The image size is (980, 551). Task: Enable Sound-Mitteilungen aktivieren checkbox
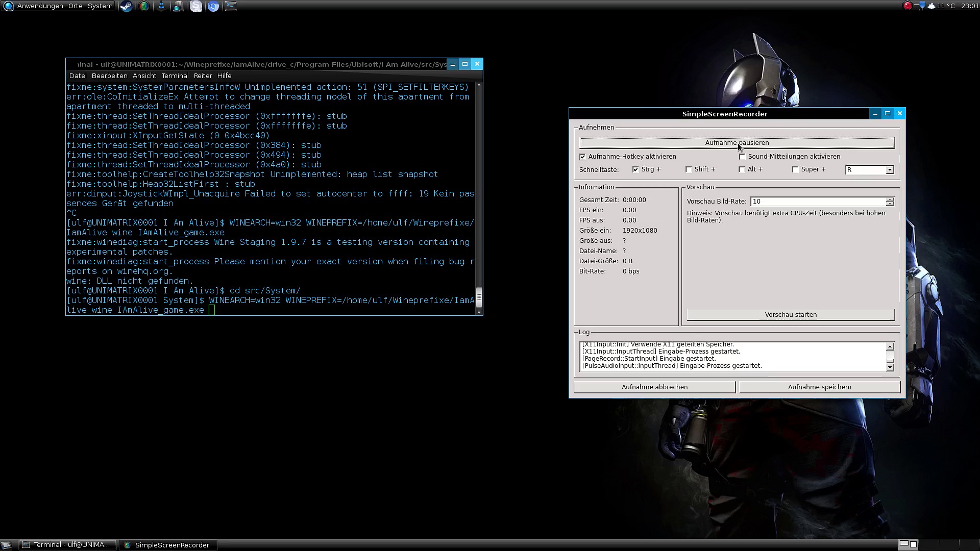pyautogui.click(x=742, y=157)
